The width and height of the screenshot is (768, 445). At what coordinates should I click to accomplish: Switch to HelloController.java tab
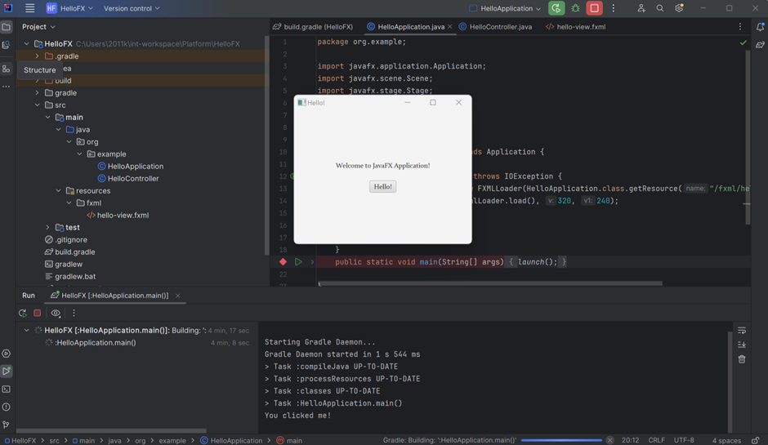496,27
